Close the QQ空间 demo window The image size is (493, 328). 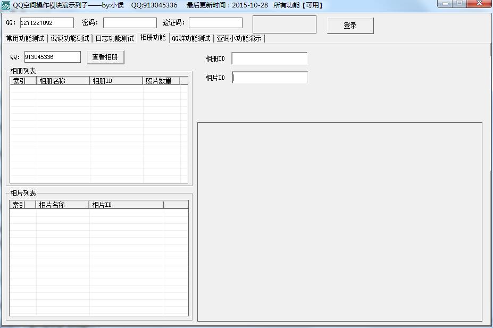click(480, 4)
